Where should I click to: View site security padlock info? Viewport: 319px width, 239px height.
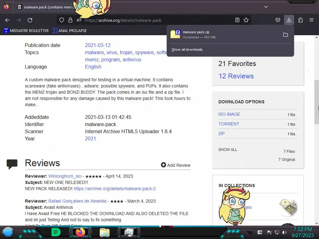point(70,20)
